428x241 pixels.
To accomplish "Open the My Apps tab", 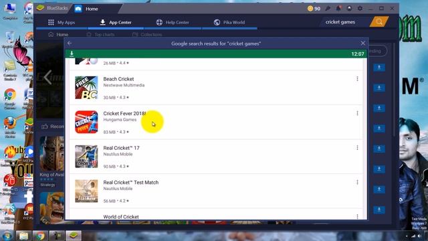I will point(62,22).
